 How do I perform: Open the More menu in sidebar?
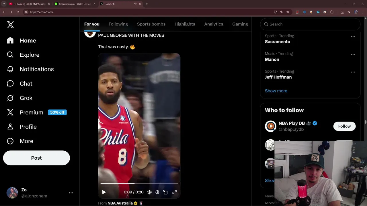20,141
